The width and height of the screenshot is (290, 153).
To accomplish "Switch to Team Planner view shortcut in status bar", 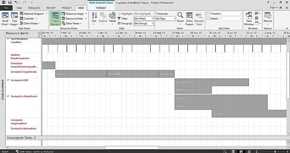I will (x=241, y=152).
